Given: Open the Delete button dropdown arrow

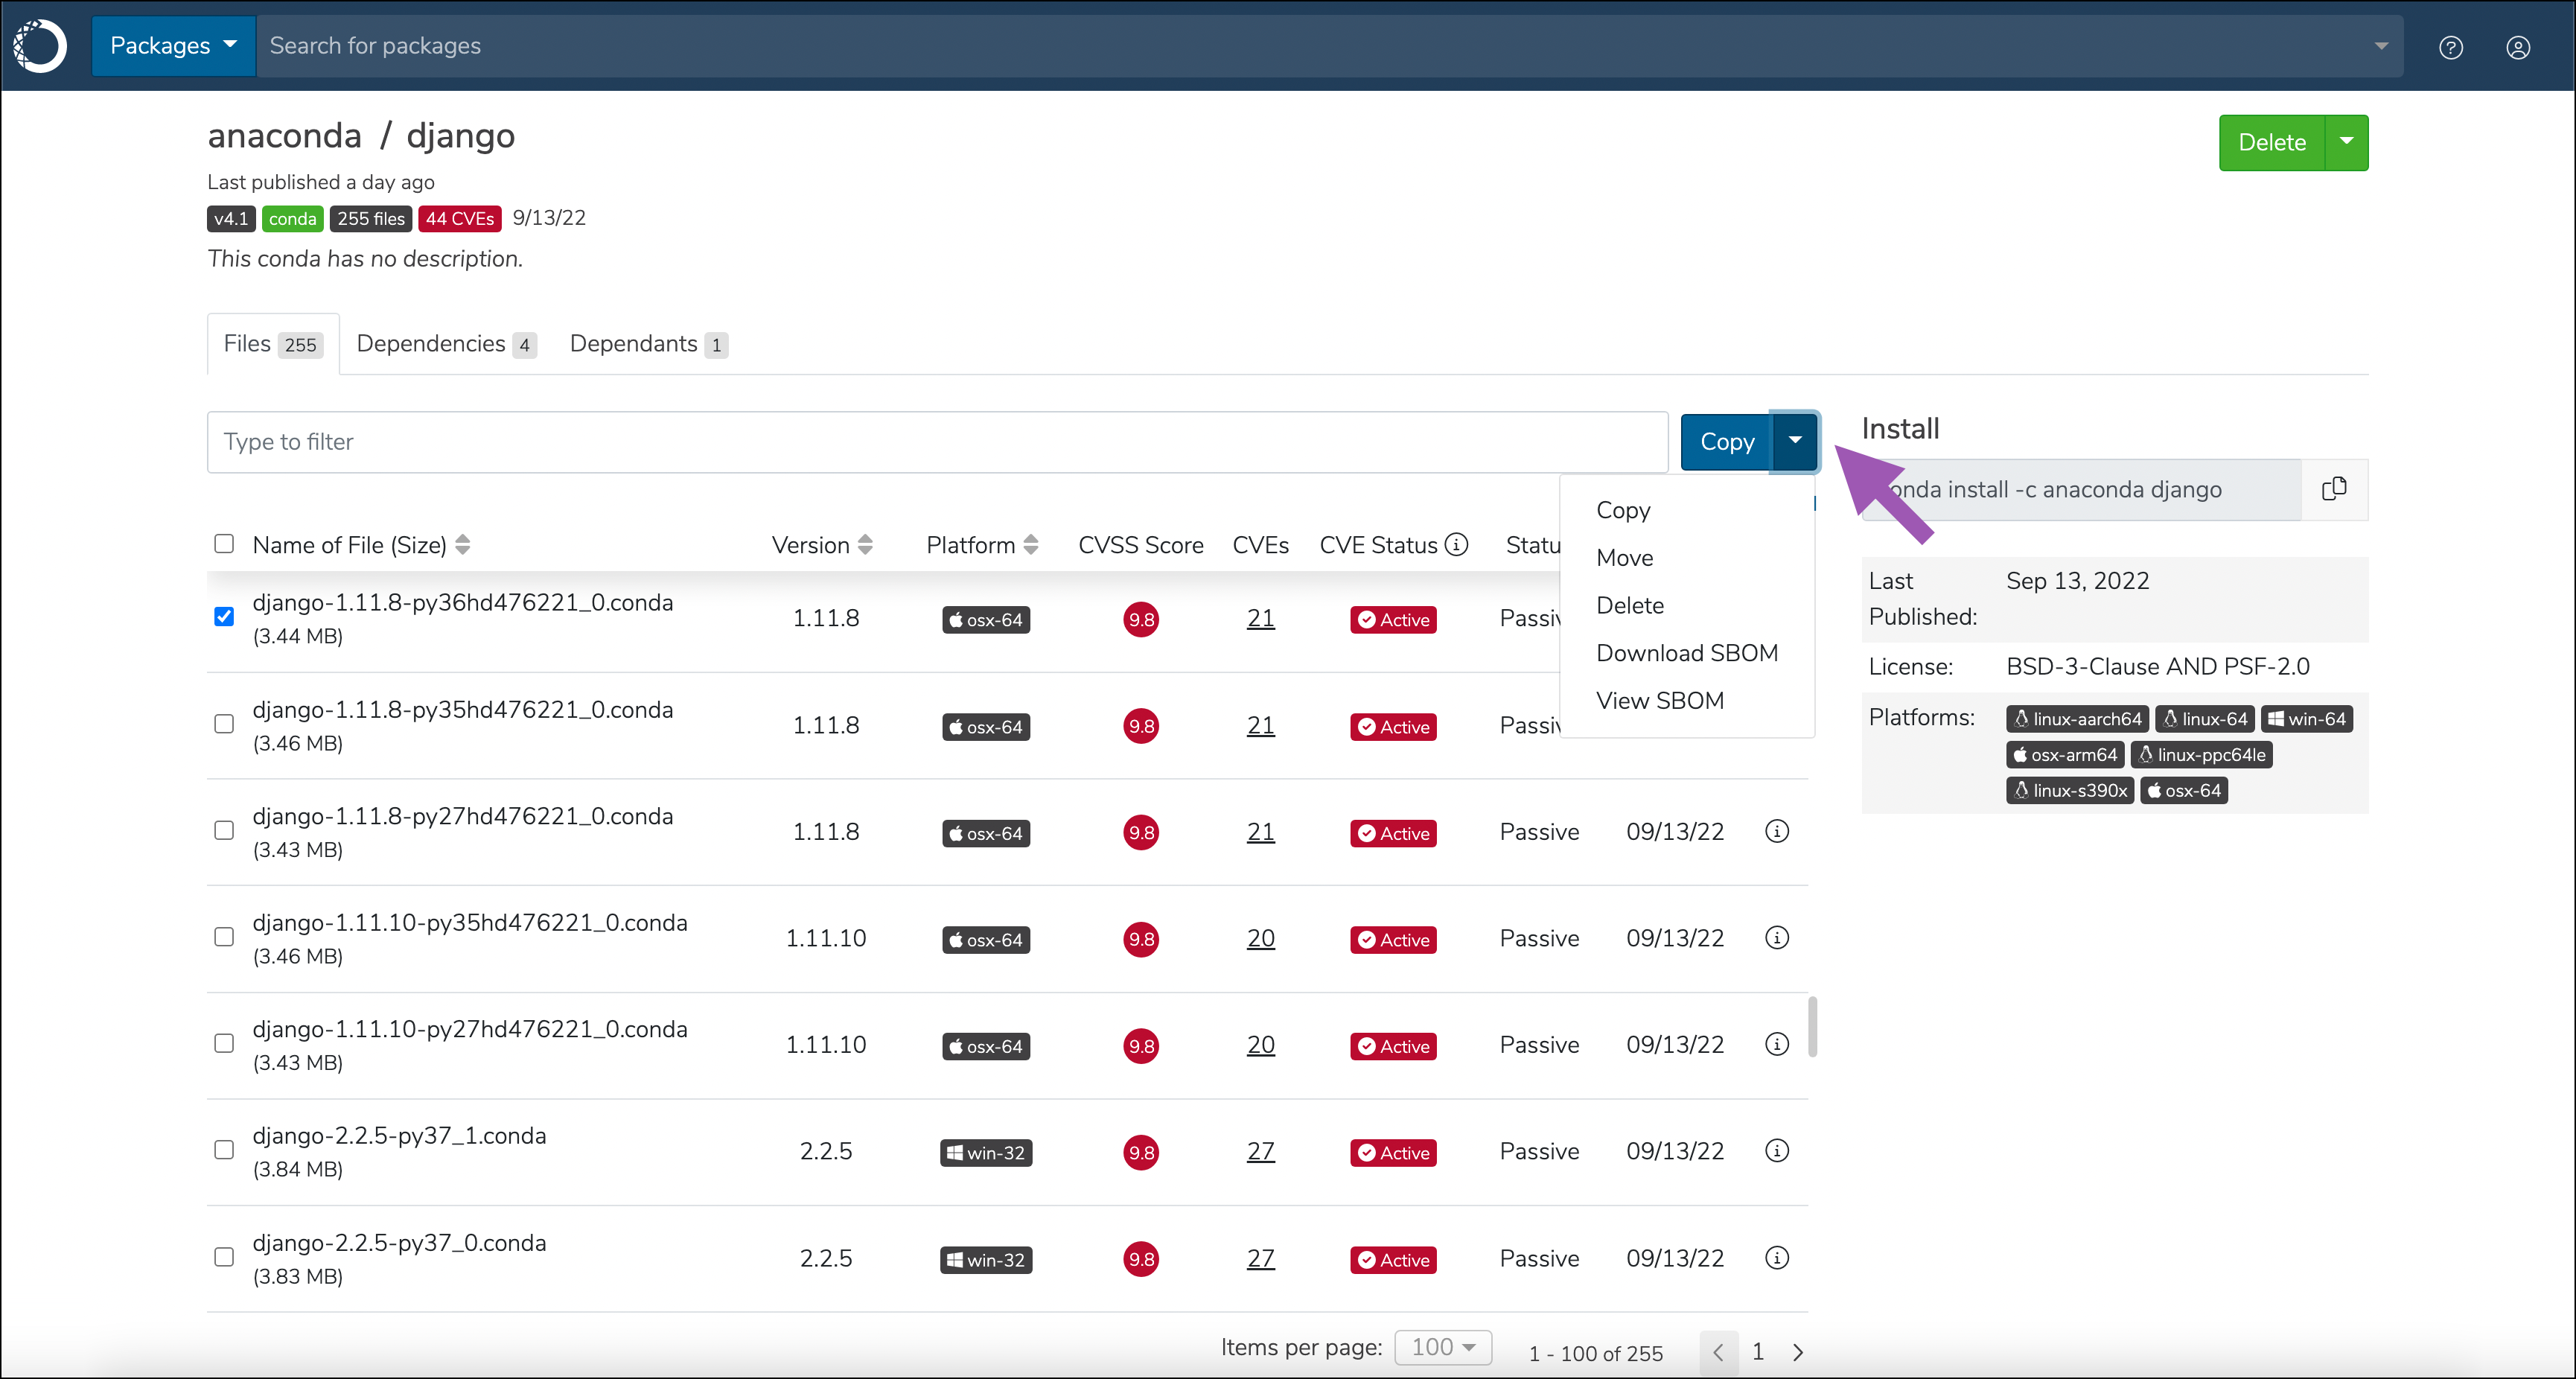Looking at the screenshot, I should pos(2346,142).
